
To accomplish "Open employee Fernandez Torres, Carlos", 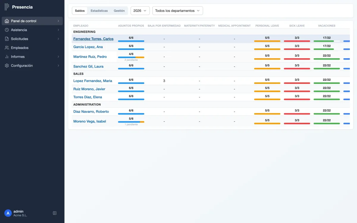I will [93, 39].
